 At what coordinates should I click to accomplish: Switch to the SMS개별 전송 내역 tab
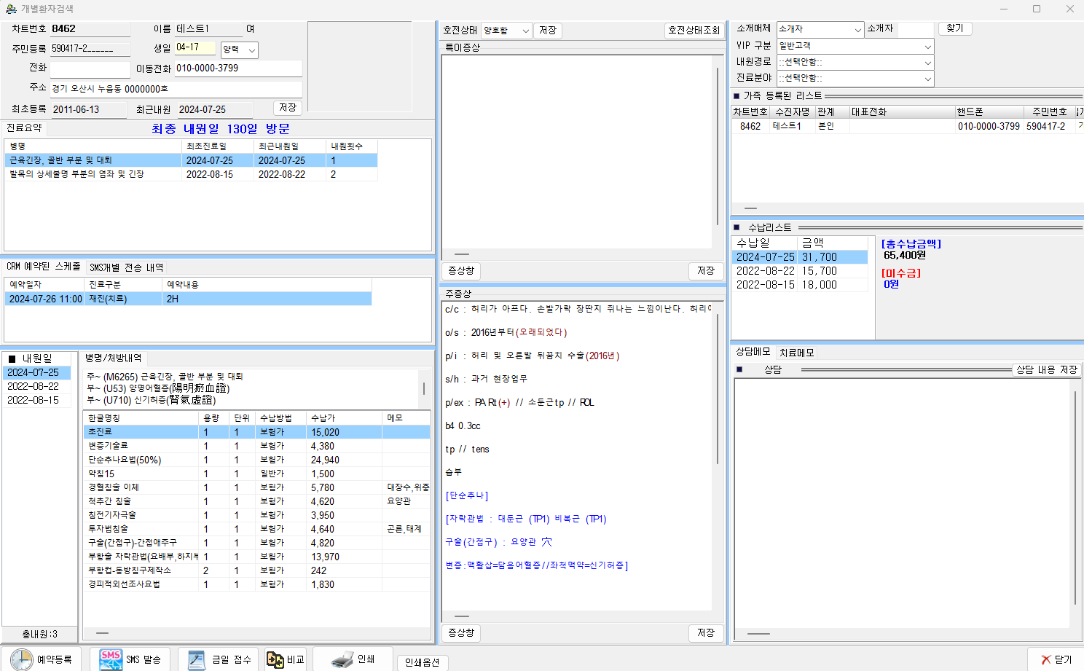tap(126, 267)
